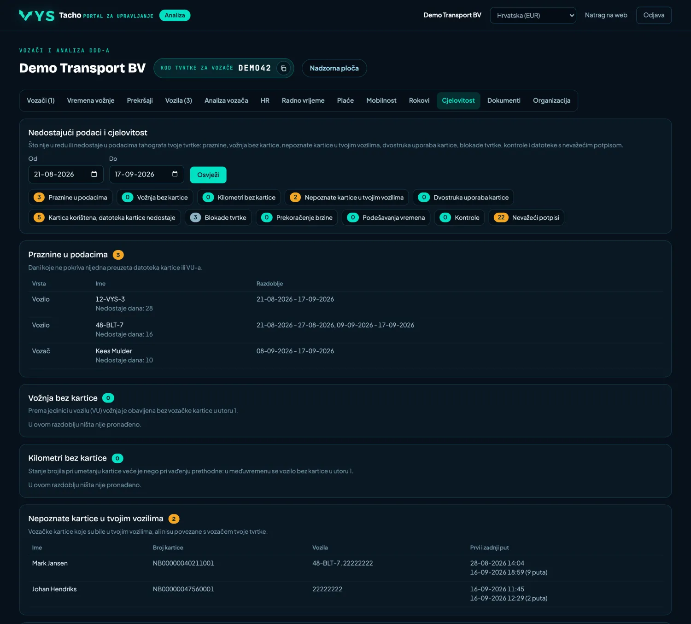Open the Rokovi tab
This screenshot has height=624, width=691.
tap(419, 100)
